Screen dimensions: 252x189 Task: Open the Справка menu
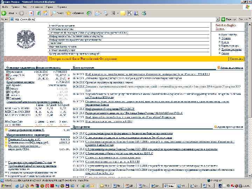click(x=62, y=7)
